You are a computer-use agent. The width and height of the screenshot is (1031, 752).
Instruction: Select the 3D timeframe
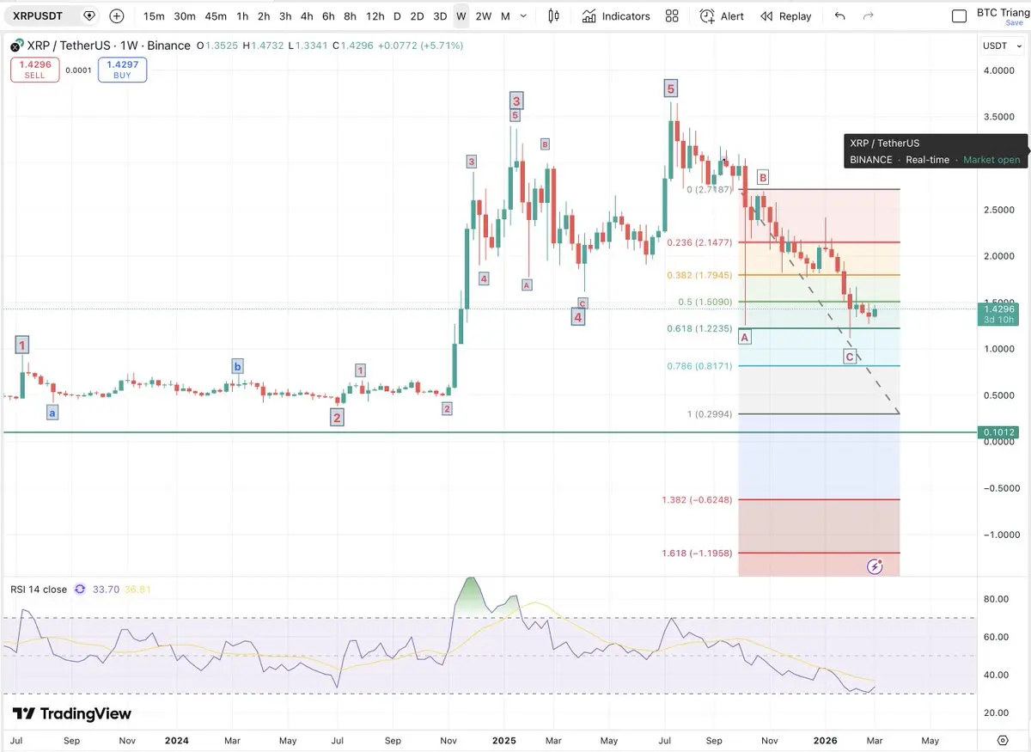(x=440, y=16)
